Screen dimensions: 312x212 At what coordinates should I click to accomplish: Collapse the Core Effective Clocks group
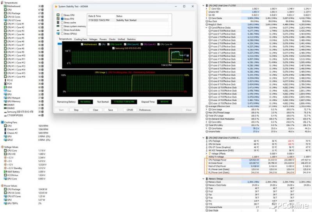pos(207,27)
